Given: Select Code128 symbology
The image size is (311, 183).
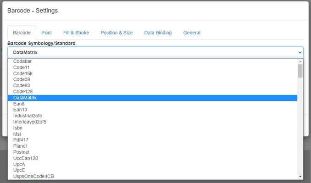Looking at the screenshot, I should (152, 92).
